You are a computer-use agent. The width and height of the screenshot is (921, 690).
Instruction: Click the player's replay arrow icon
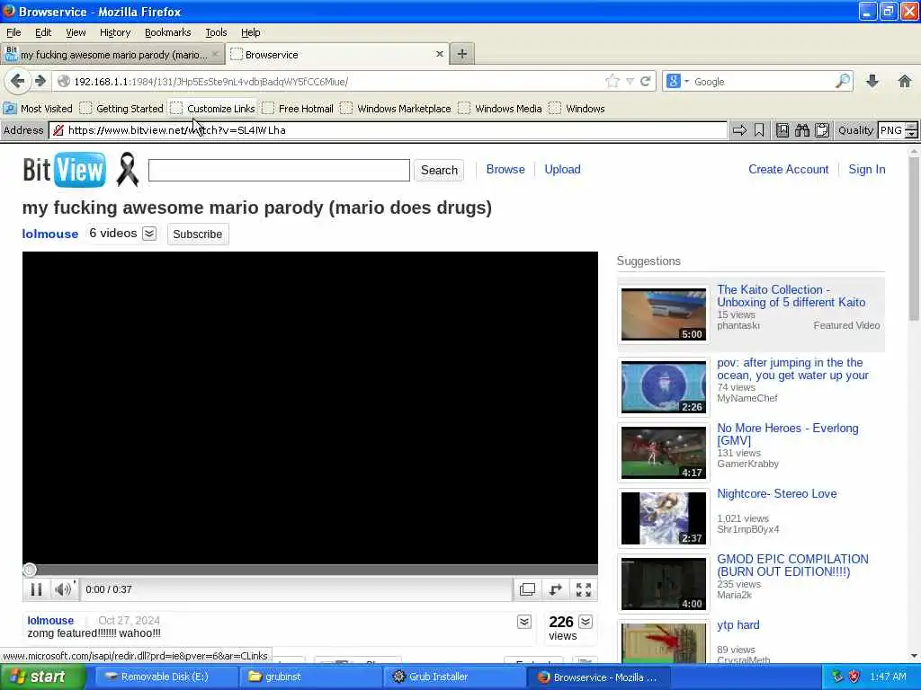click(x=555, y=589)
